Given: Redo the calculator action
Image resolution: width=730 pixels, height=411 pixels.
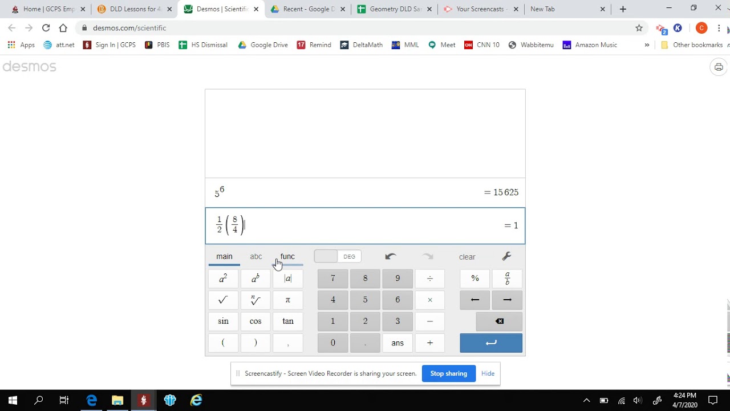Looking at the screenshot, I should pyautogui.click(x=428, y=257).
